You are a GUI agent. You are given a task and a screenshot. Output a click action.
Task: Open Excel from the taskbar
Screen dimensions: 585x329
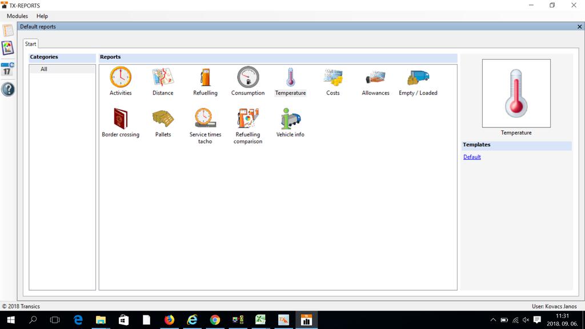(x=261, y=320)
